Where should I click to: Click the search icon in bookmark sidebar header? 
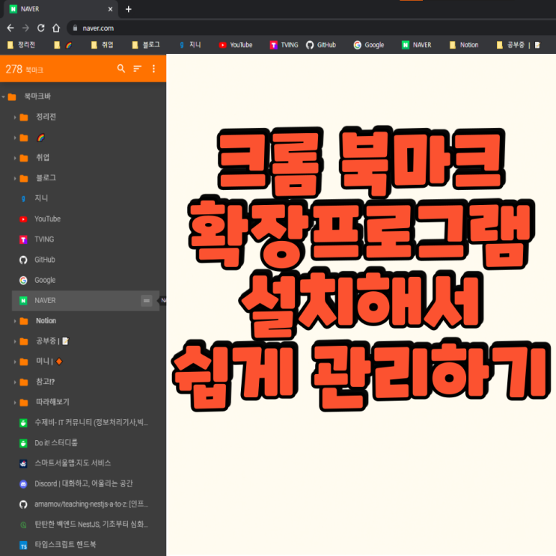click(x=121, y=68)
